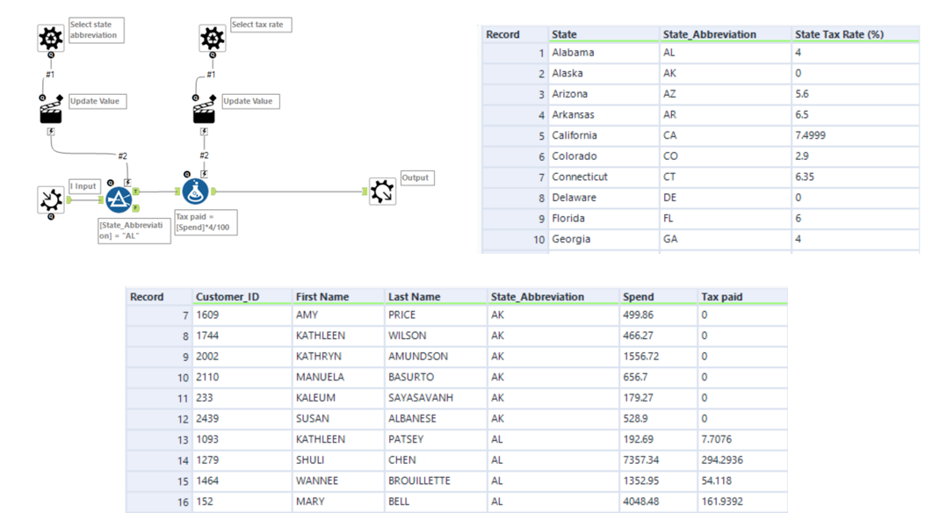Click the "Tax paid = [Spend]*4/100" annotation
Image resolution: width=932 pixels, height=513 pixels.
[x=205, y=222]
